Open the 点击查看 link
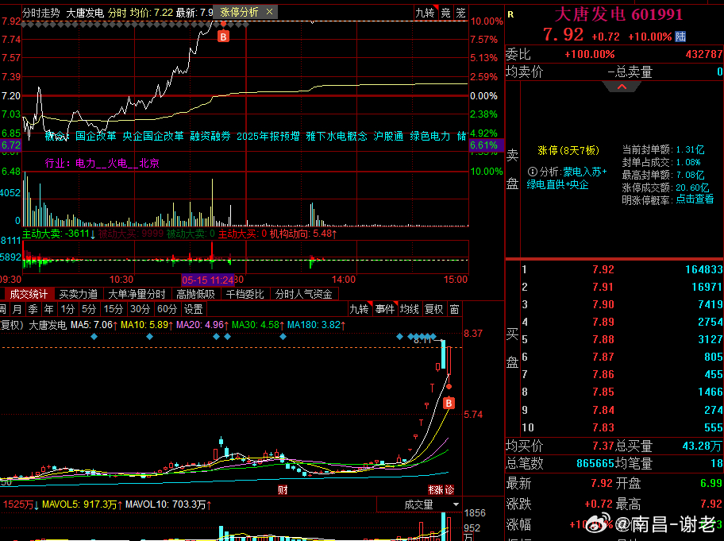Image resolution: width=724 pixels, height=541 pixels. point(695,199)
